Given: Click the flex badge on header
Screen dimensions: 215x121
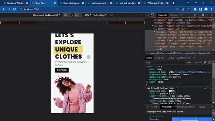Looking at the screenshot, I should 188,23.
